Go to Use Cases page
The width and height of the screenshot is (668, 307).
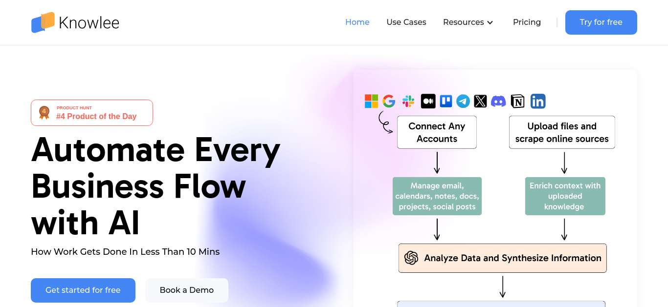pyautogui.click(x=406, y=22)
